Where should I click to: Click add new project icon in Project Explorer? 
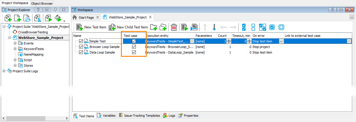[x=8, y=18]
